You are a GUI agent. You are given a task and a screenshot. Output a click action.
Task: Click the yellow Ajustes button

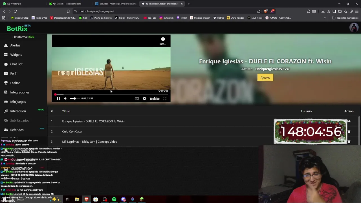coord(265,78)
